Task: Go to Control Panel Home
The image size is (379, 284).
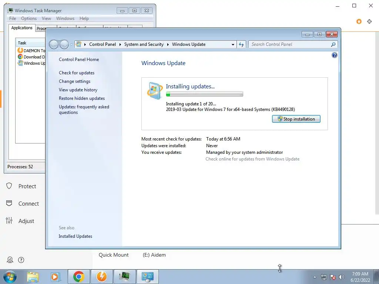Action: pyautogui.click(x=79, y=60)
